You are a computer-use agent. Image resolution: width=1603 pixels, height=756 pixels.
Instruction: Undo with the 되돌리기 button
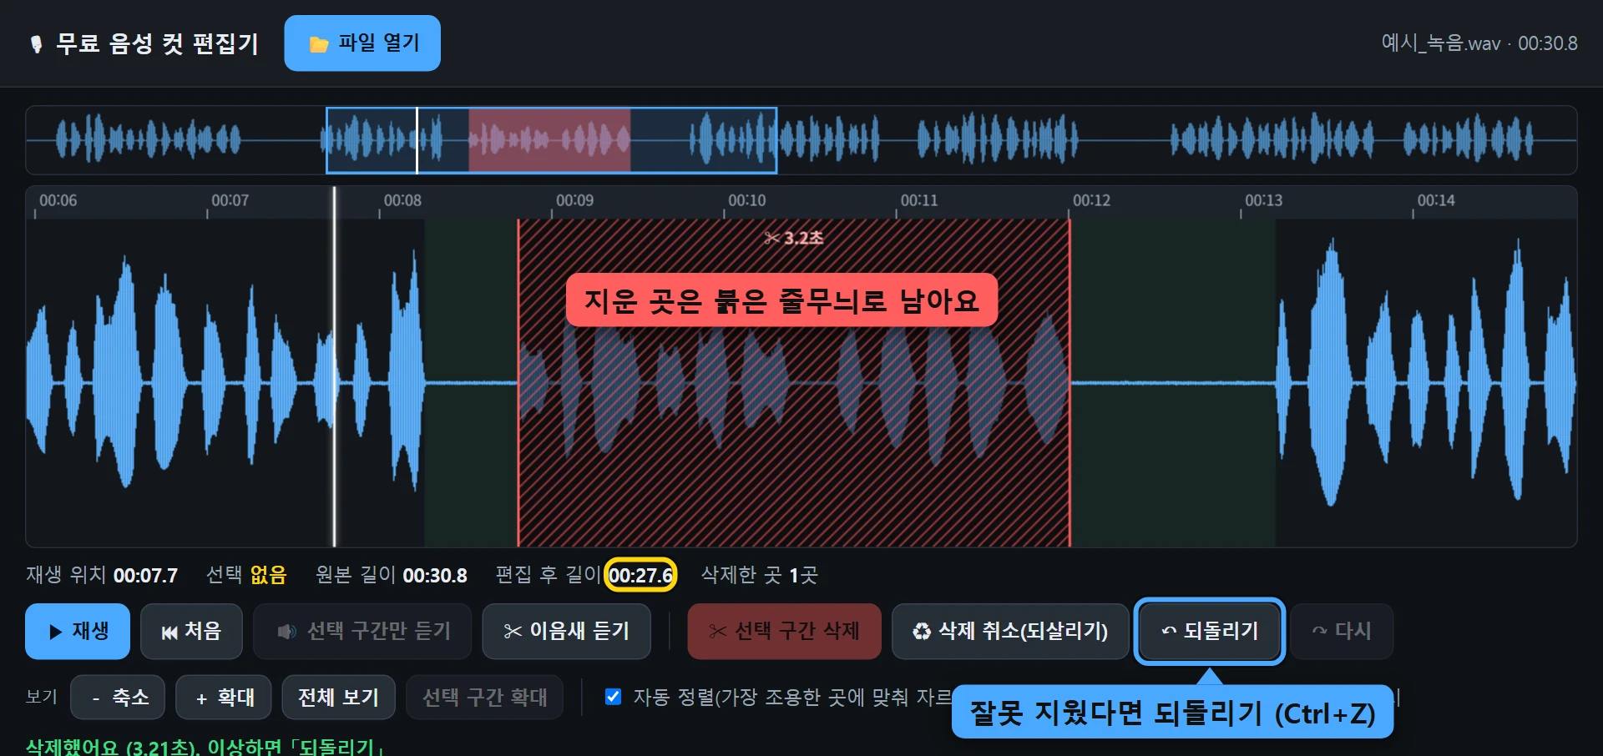pos(1209,631)
